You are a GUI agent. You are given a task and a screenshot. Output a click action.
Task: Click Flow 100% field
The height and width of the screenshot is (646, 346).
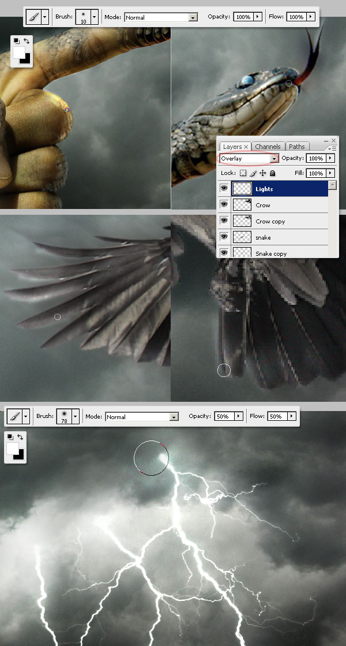pyautogui.click(x=296, y=17)
